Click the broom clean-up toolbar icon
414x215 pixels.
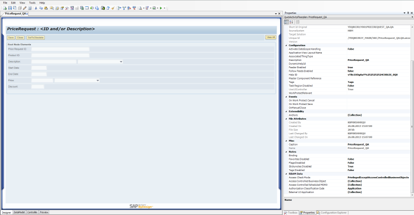pos(113,8)
